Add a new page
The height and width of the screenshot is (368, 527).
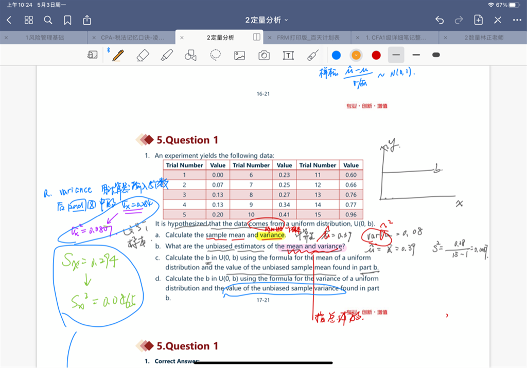point(478,20)
